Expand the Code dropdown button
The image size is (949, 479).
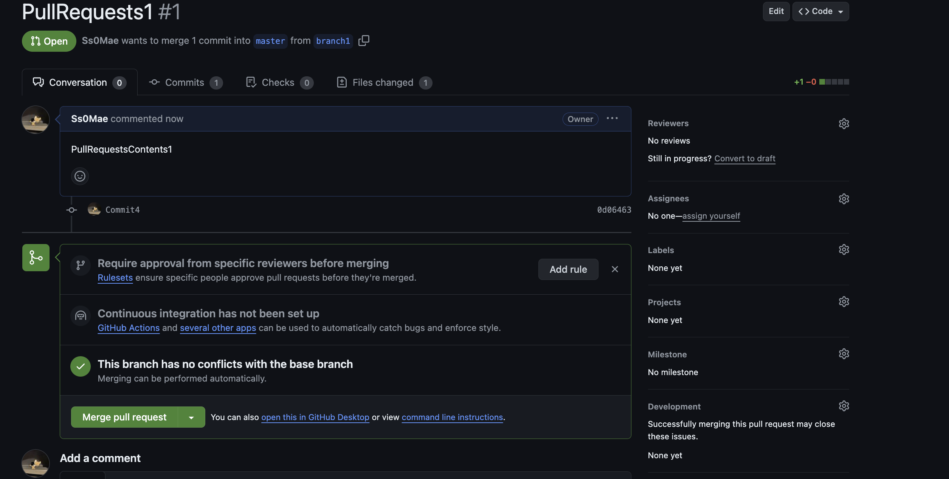820,11
